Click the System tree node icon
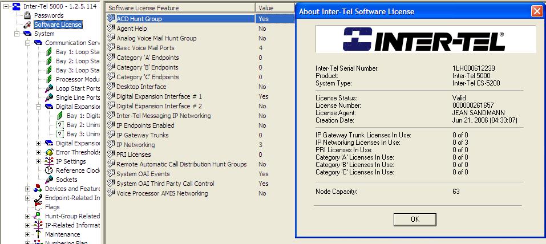Viewport: 546px width, 244px height. point(27,34)
